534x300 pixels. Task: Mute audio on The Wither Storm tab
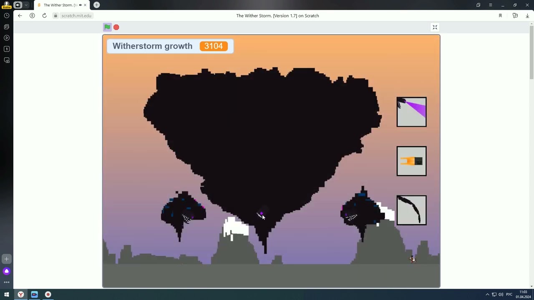click(x=80, y=5)
